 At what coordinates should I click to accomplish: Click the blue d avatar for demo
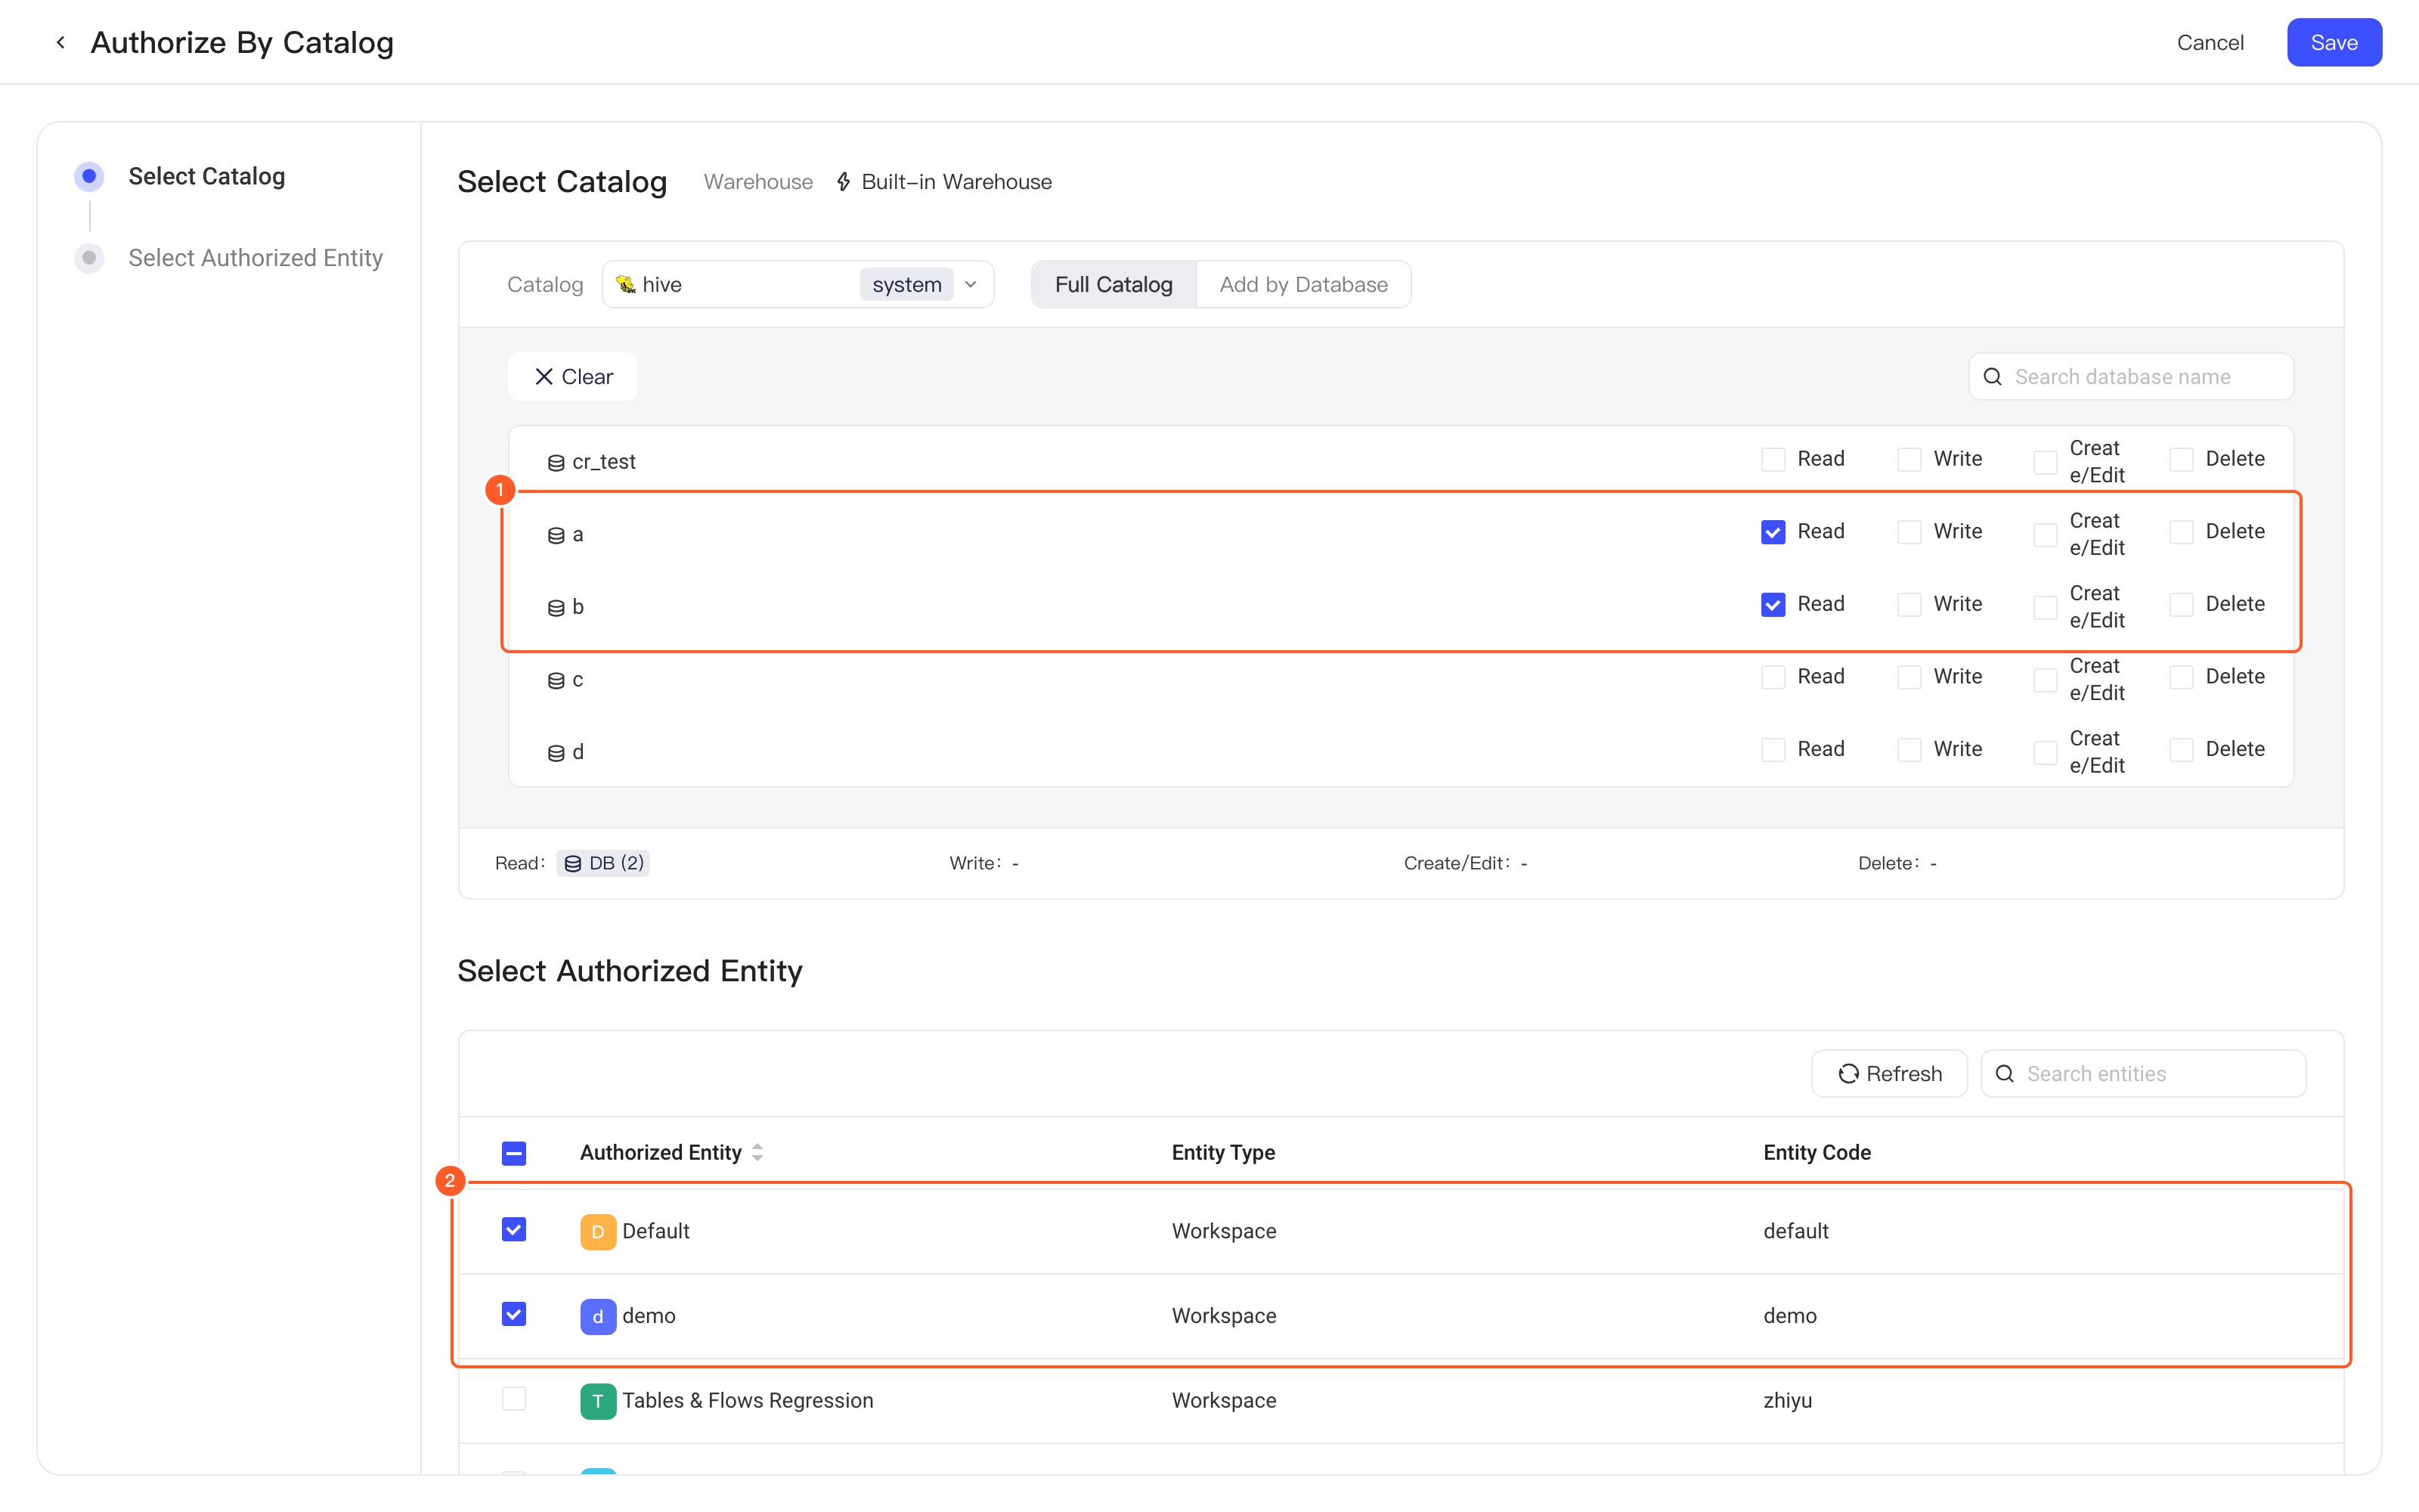click(598, 1316)
